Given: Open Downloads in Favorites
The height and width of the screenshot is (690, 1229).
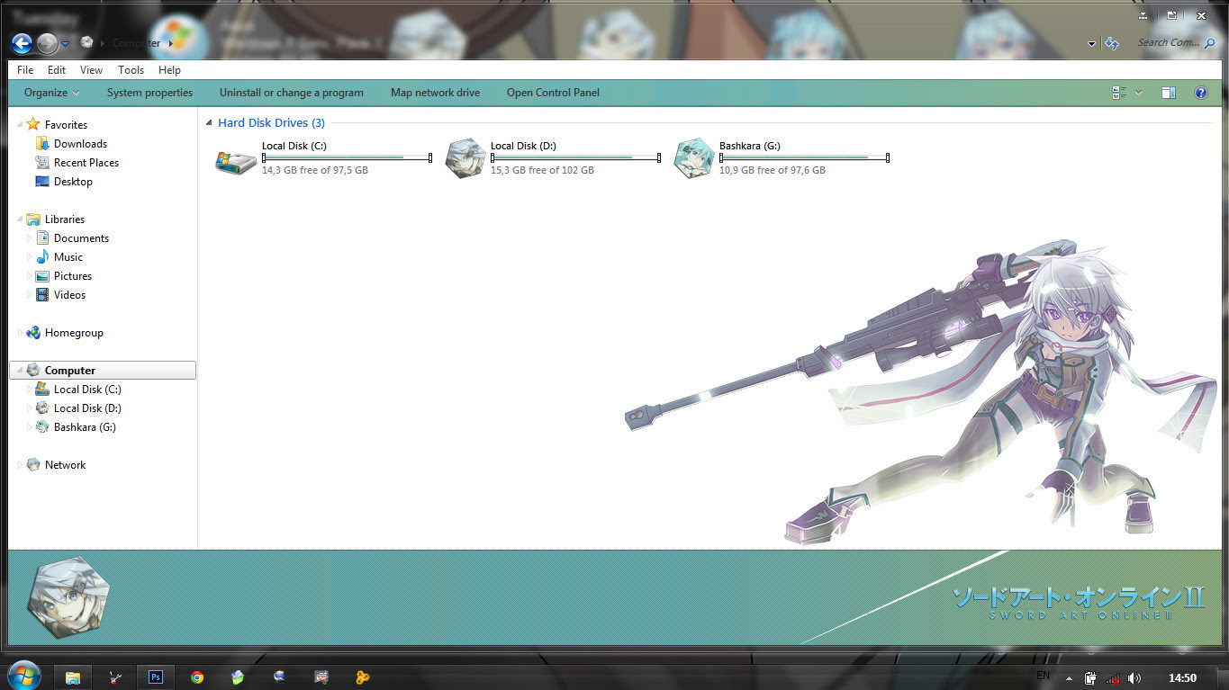Looking at the screenshot, I should (71, 144).
